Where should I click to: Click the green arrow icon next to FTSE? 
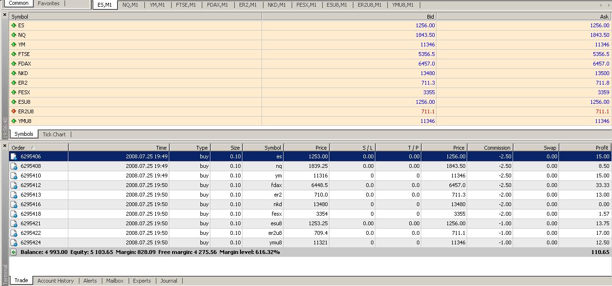pos(14,54)
